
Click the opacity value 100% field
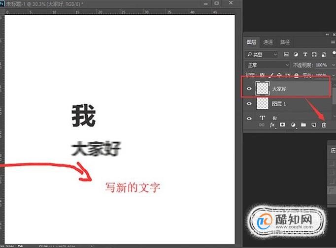point(321,64)
